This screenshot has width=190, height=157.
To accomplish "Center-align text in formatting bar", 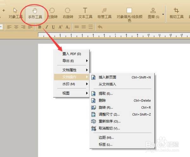I will click(16, 27).
